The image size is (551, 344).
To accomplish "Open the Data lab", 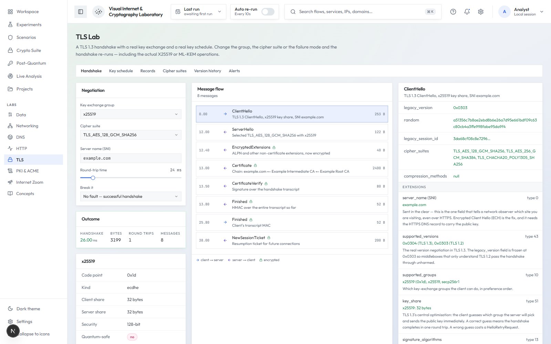I will click(x=33, y=115).
